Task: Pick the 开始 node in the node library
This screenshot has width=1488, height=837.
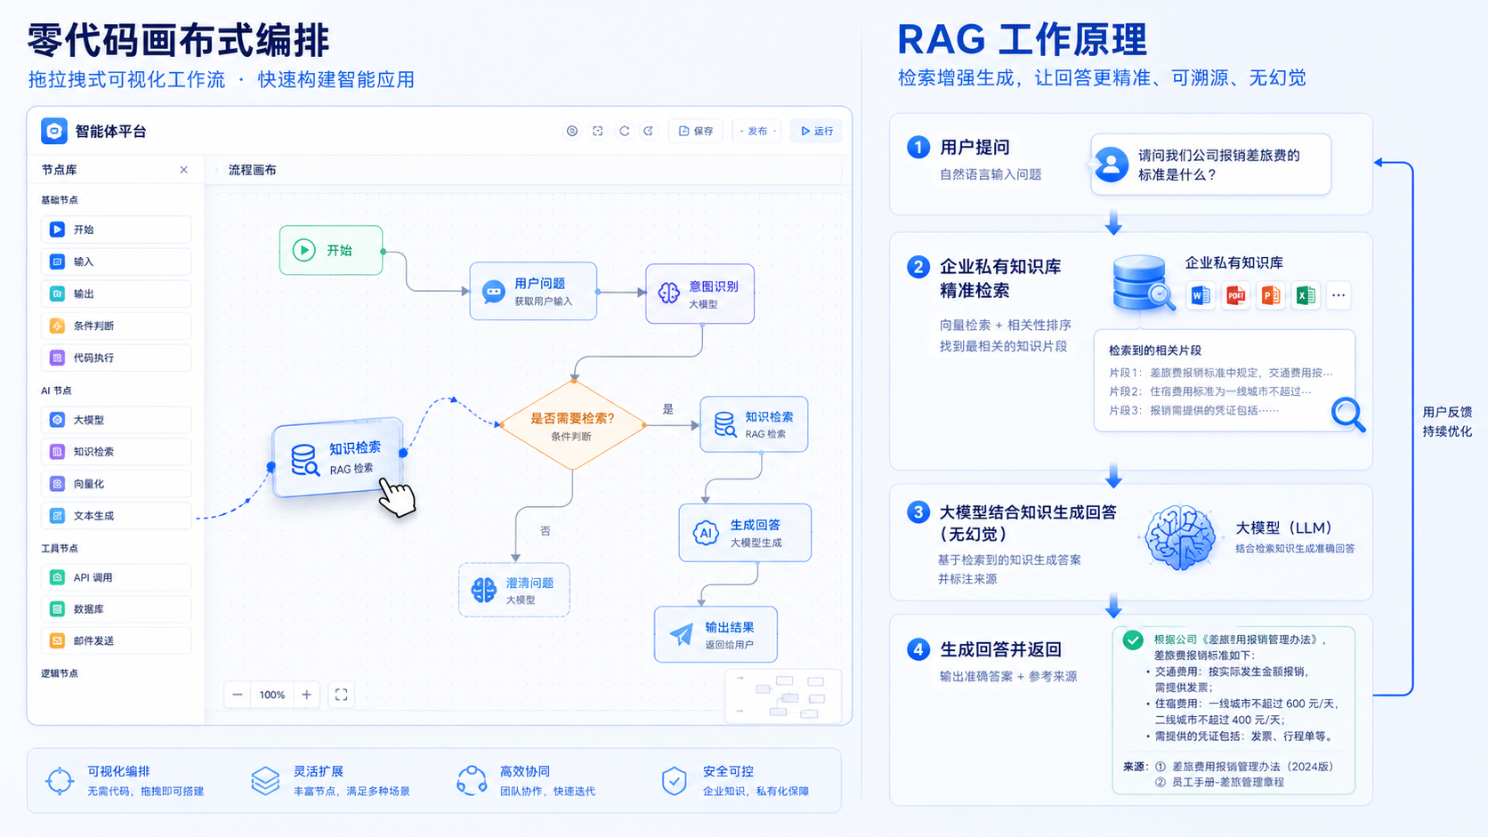Action: (116, 229)
